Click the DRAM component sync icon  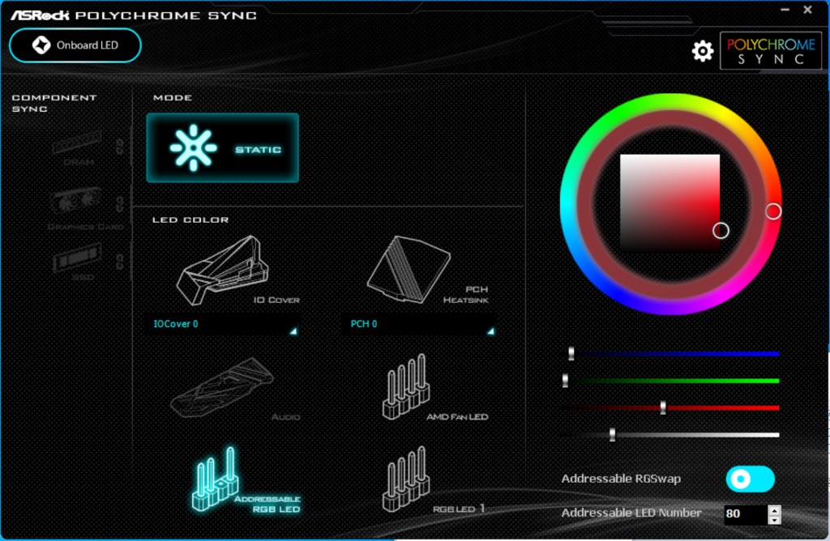pos(78,144)
